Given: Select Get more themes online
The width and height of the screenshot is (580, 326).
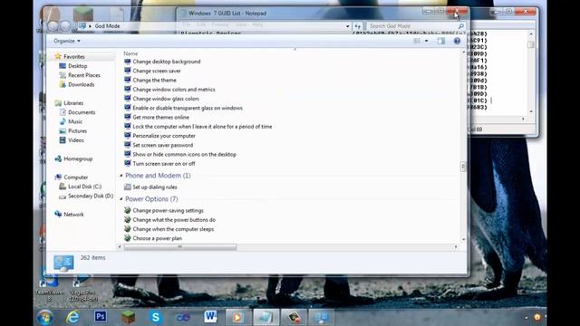Looking at the screenshot, I should [x=161, y=117].
